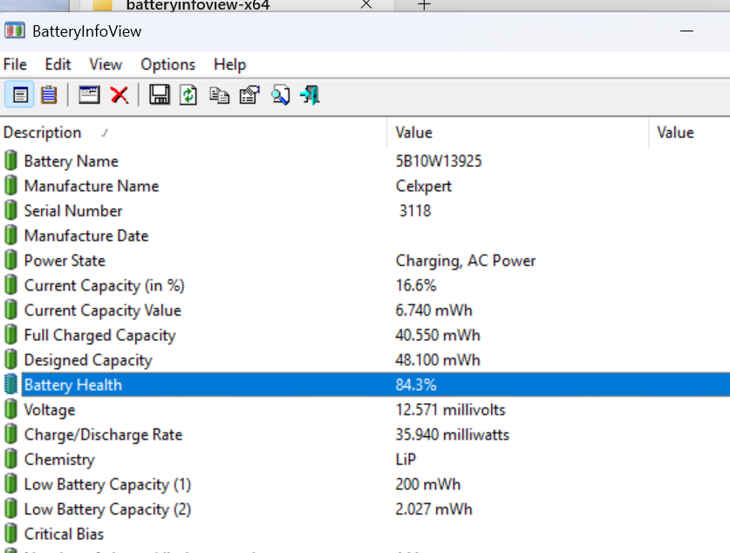Viewport: 730px width, 553px height.
Task: Click the floppy disk Save icon
Action: tap(160, 95)
